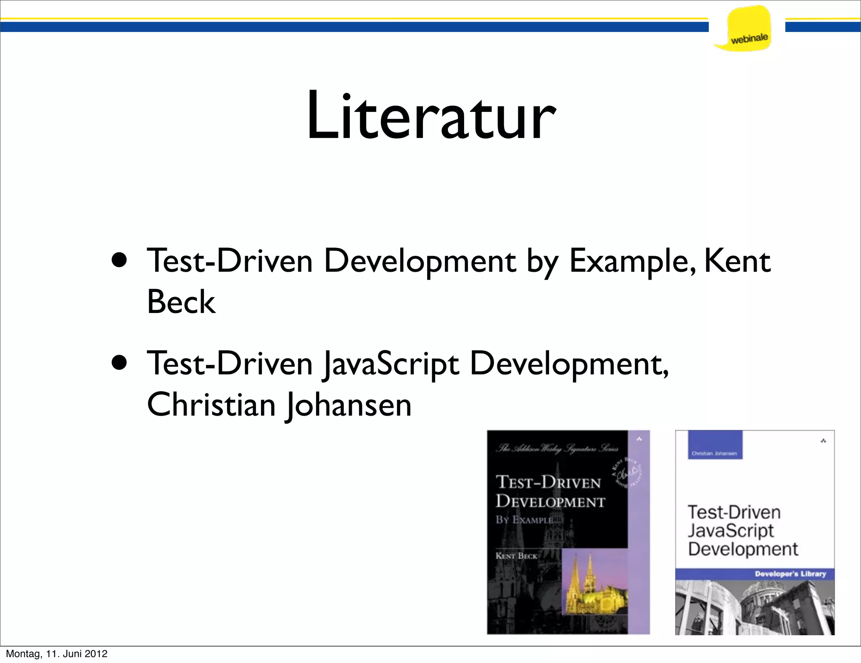Image resolution: width=861 pixels, height=663 pixels.
Task: Click the Kent Beck signature seal on cover
Action: click(x=627, y=472)
